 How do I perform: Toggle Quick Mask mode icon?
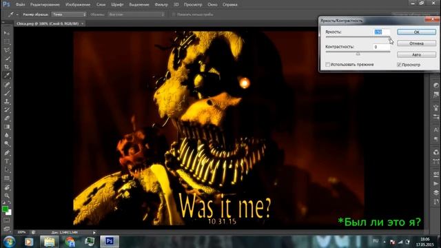click(7, 220)
